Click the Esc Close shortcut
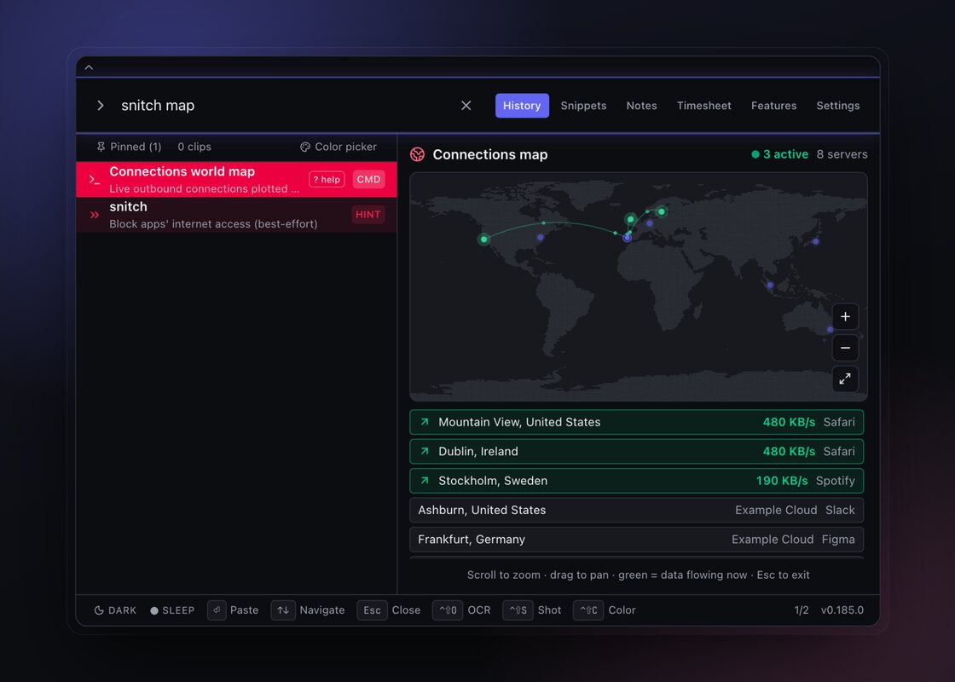 [x=389, y=610]
